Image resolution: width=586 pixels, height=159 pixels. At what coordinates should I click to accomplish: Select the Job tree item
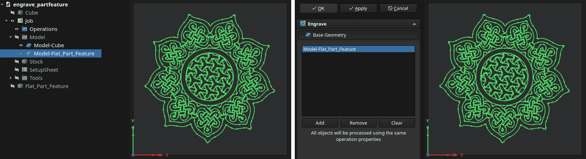pos(29,21)
